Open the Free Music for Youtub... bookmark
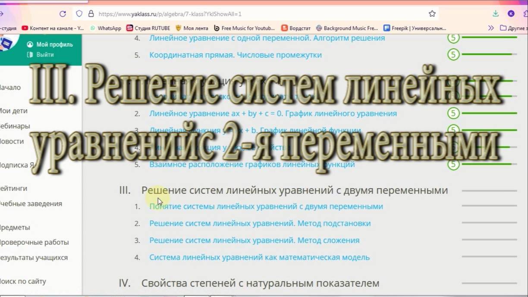Viewport: 528px width, 297px height. (x=244, y=28)
